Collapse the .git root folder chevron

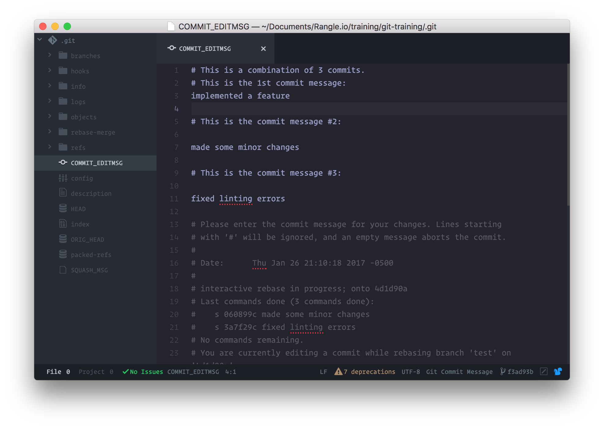click(x=40, y=40)
